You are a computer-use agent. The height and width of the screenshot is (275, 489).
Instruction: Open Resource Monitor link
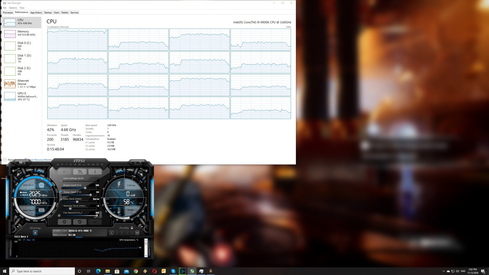coord(41,160)
